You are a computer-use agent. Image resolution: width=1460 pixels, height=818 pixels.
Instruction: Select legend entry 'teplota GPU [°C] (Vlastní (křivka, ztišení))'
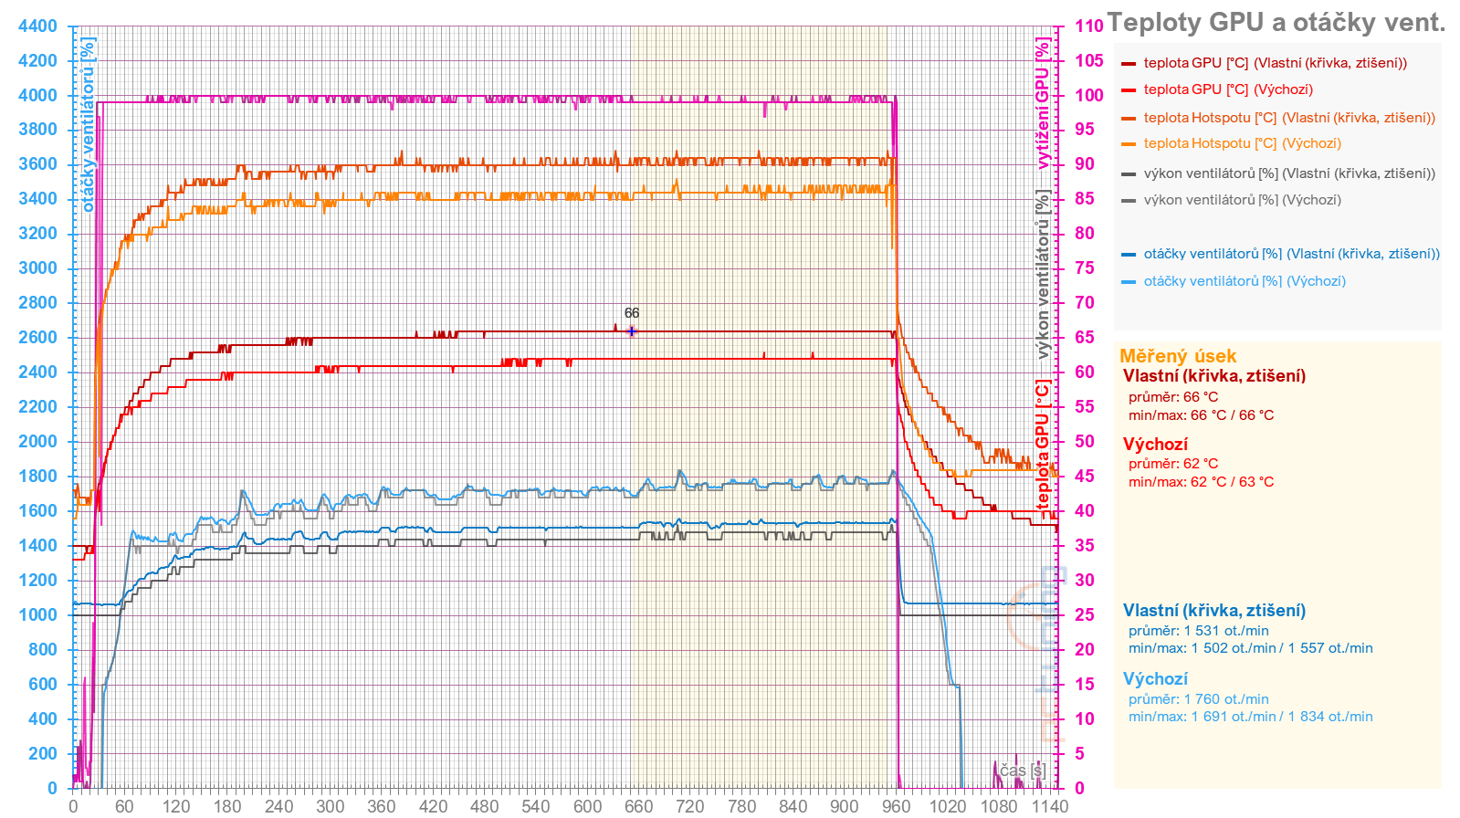pos(1275,63)
